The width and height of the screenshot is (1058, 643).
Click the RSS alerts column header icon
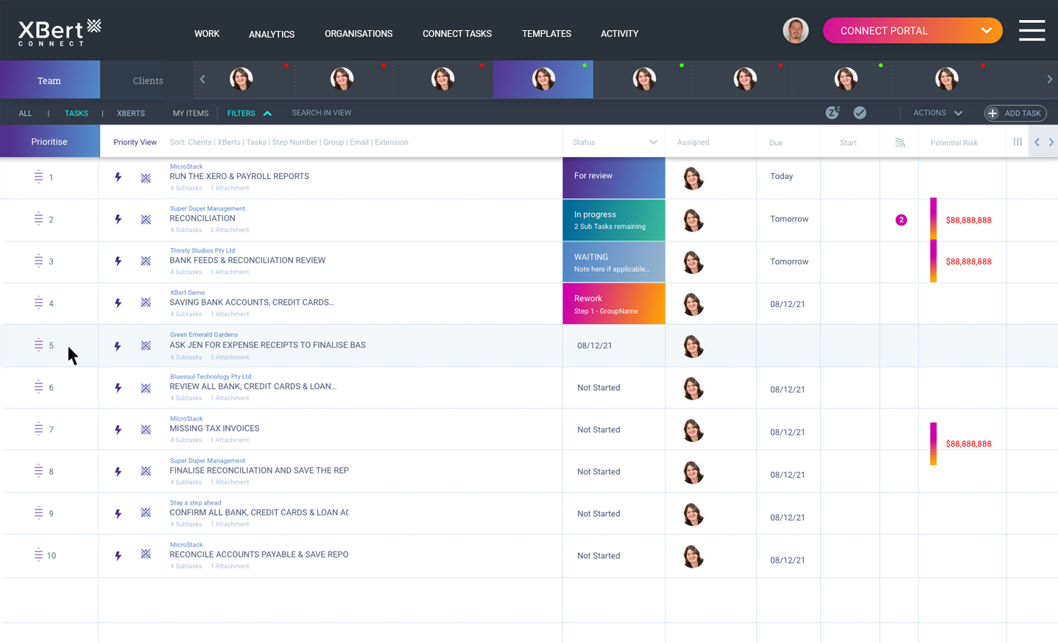pos(899,141)
